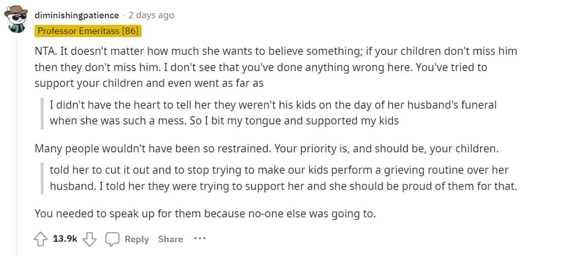Screen dimensions: 561x256
Task: Click the speech bubble reply icon
Action: pyautogui.click(x=112, y=239)
